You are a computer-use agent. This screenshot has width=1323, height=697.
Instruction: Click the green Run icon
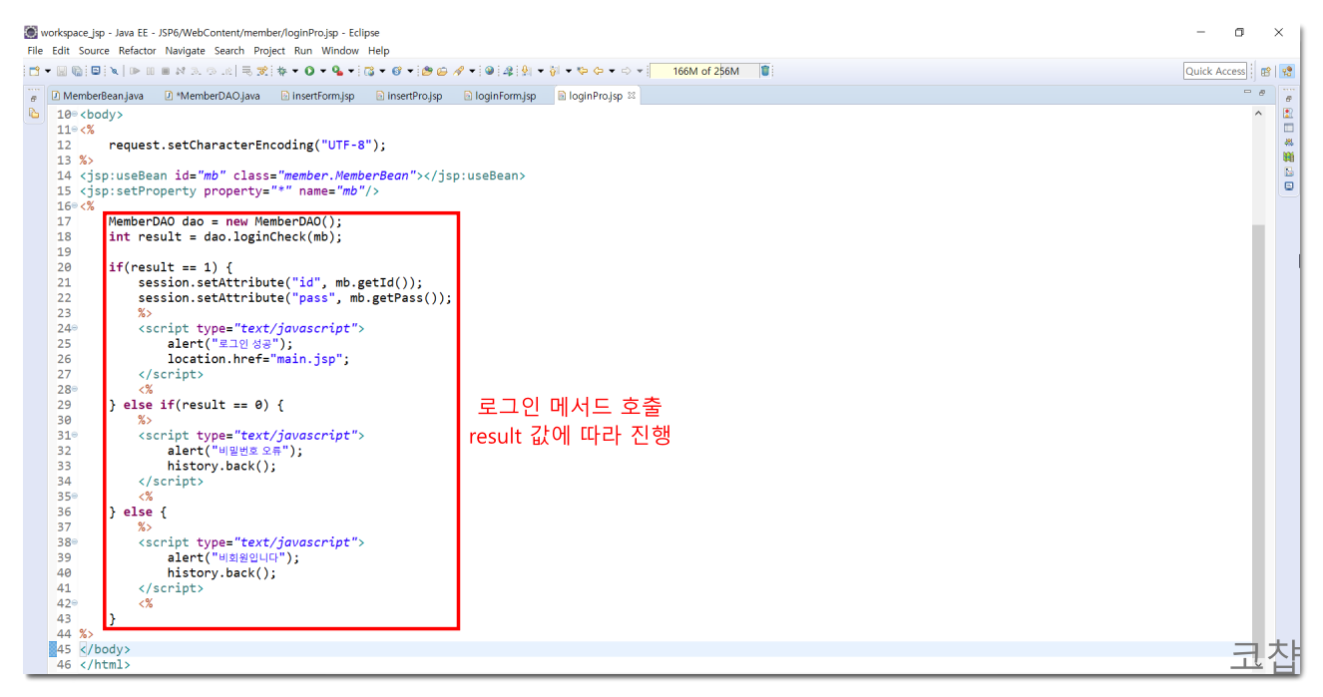click(x=309, y=71)
